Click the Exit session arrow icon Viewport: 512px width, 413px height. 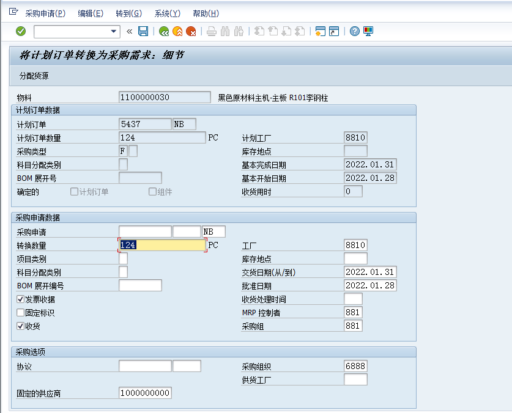(178, 31)
